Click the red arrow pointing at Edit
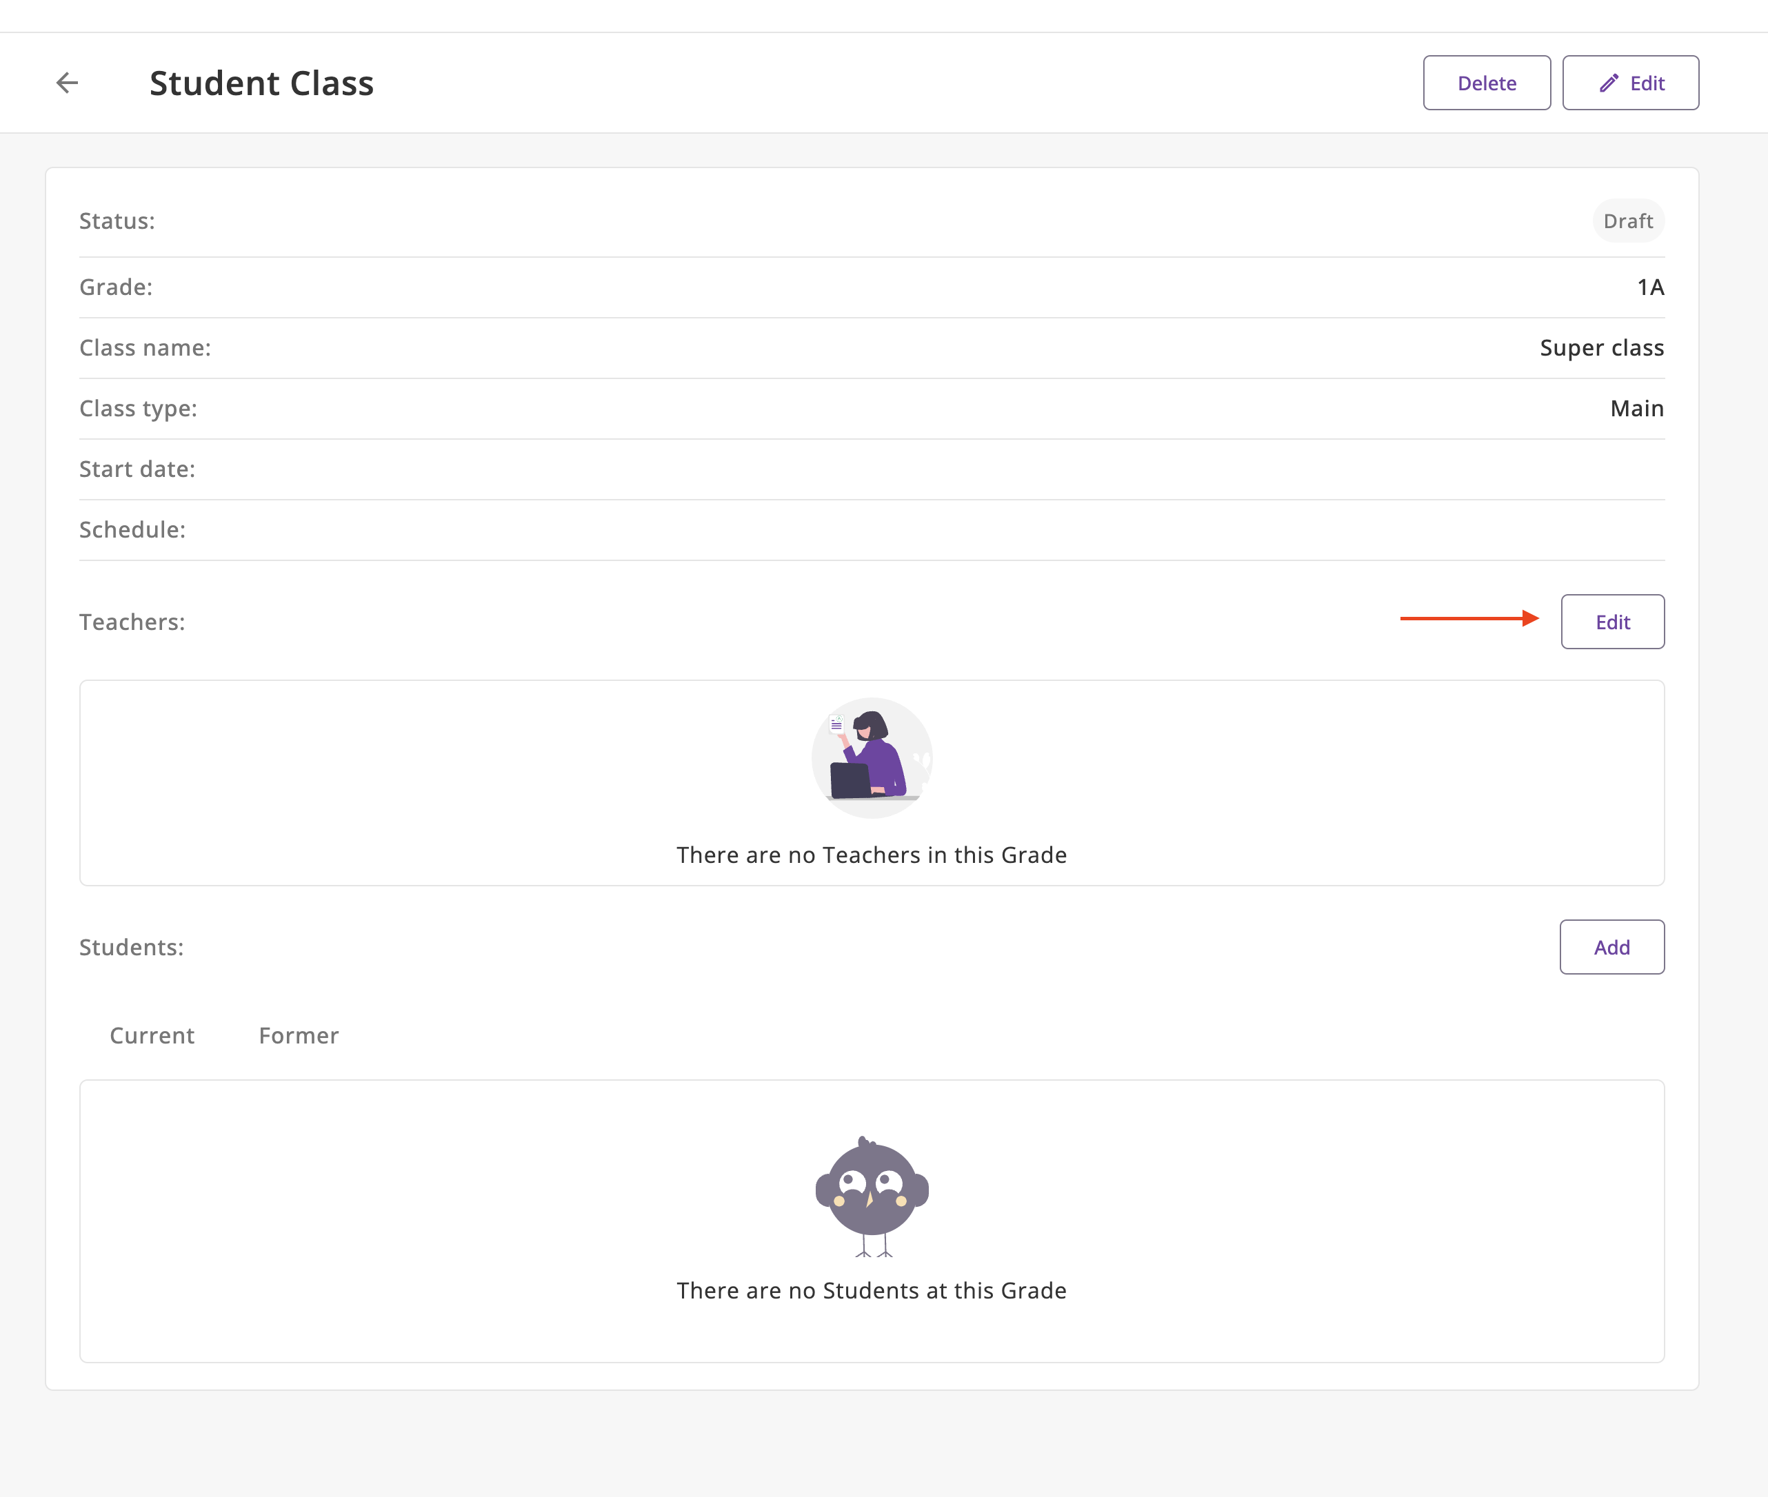Viewport: 1768px width, 1497px height. [x=1469, y=619]
